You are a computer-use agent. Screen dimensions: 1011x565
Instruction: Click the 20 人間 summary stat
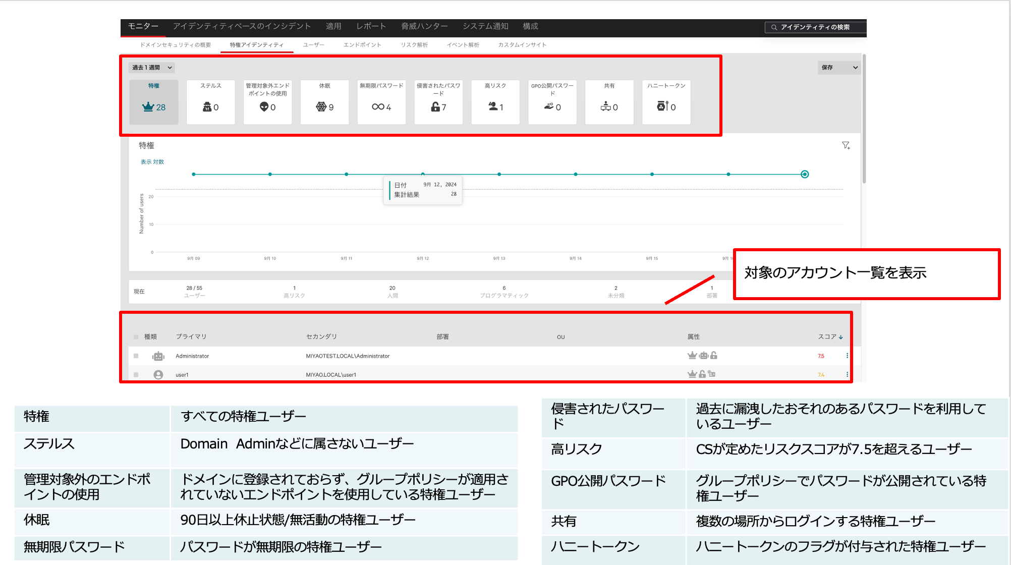[392, 292]
